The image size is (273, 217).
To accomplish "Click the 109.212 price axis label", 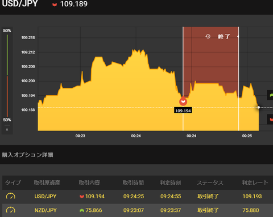I will point(28,52).
